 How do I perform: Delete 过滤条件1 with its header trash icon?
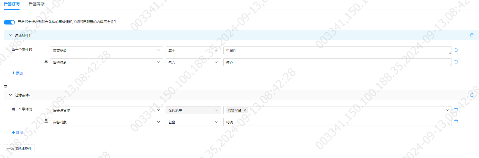pos(472,35)
